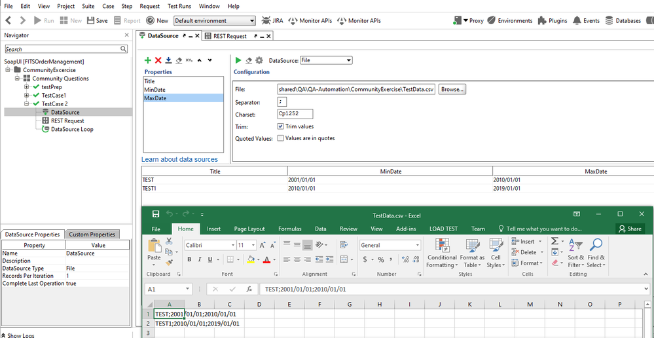Enable the Values are in quotes checkbox
654x338 pixels.
pos(281,138)
